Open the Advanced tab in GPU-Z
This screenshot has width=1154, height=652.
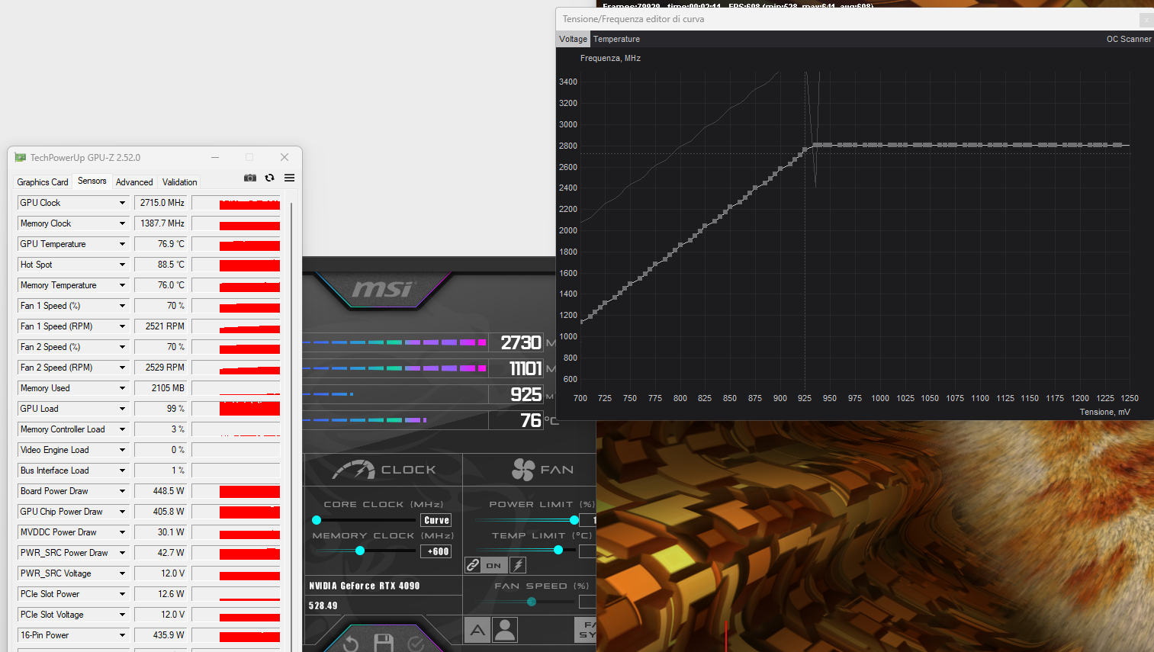(x=134, y=182)
